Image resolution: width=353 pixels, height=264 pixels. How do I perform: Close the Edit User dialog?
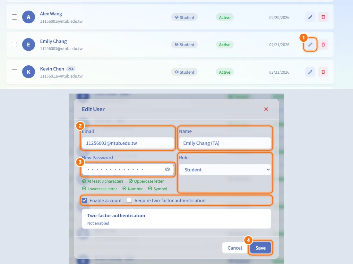266,109
